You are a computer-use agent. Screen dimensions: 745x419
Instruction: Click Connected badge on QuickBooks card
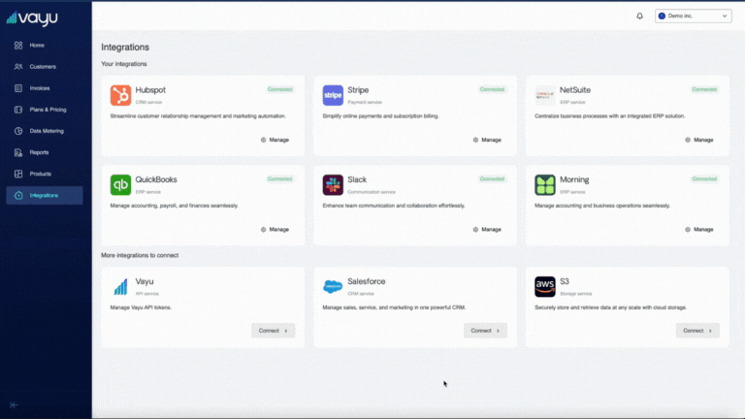pyautogui.click(x=279, y=179)
